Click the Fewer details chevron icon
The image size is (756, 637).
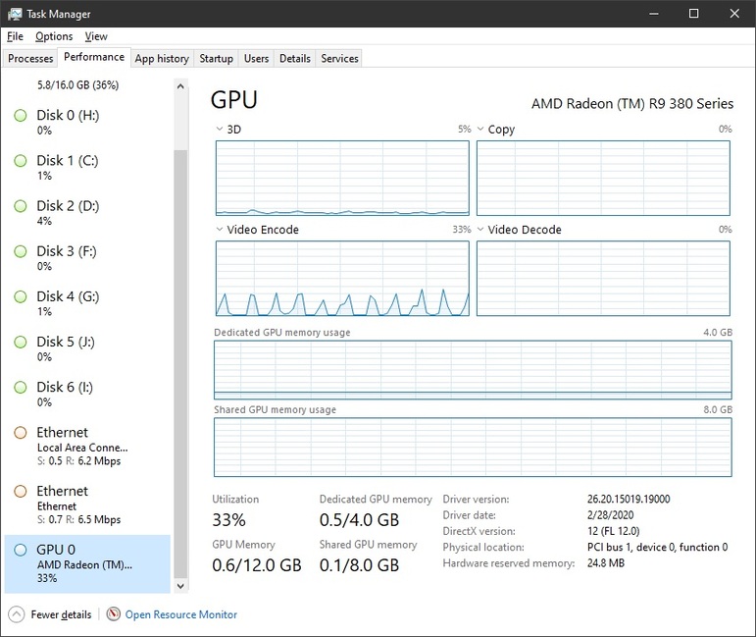click(x=16, y=614)
